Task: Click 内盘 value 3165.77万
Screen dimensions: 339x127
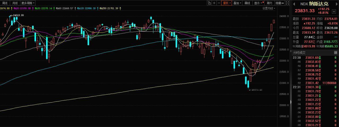Action: pyautogui.click(x=331, y=42)
